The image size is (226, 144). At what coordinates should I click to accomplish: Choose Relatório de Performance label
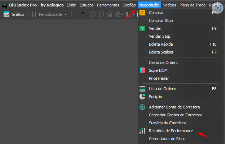coord(171,131)
